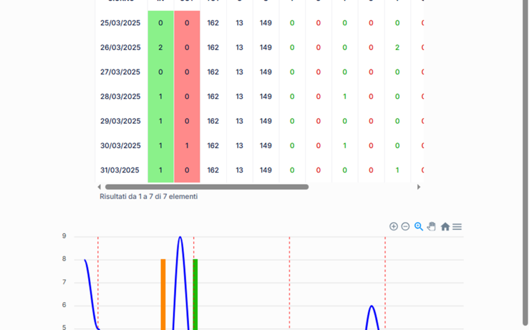Enable the panning hand tool
The image size is (529, 330).
tap(431, 226)
